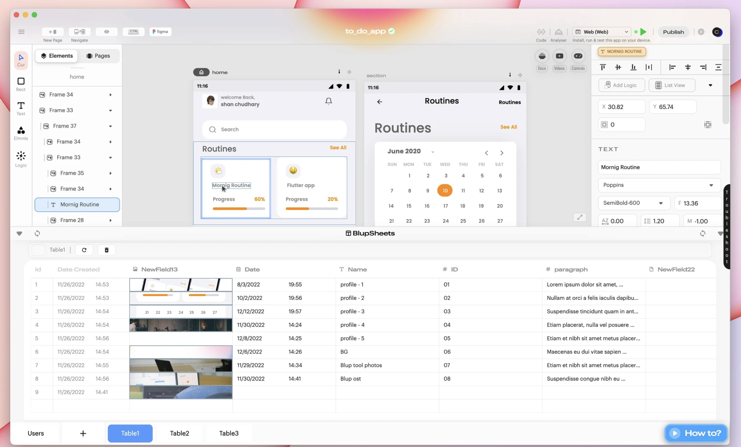Select the Text tool in sidebar
The width and height of the screenshot is (741, 447).
click(x=21, y=108)
